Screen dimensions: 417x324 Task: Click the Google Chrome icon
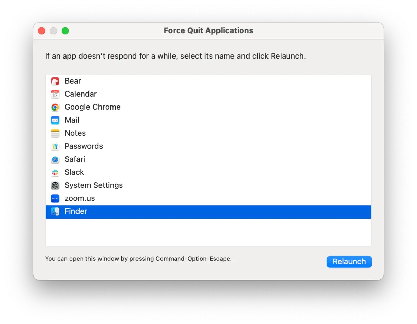(x=55, y=107)
